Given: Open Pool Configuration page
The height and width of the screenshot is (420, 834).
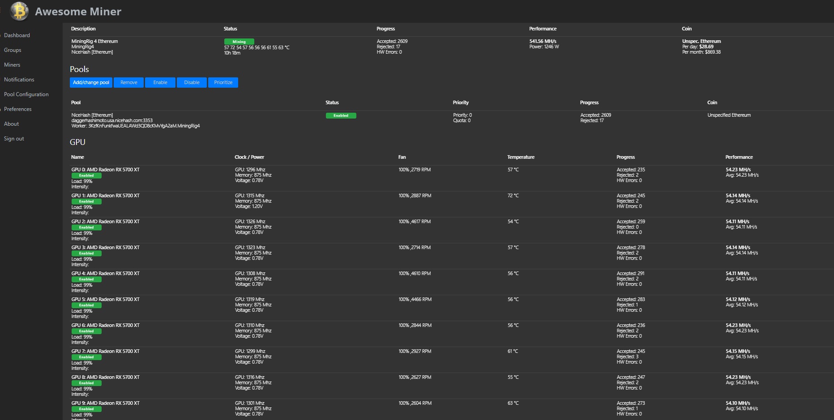Looking at the screenshot, I should pos(26,94).
